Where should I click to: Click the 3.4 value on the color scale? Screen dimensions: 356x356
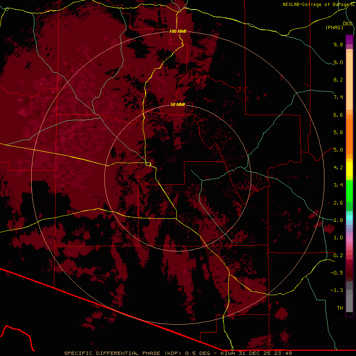coord(338,185)
